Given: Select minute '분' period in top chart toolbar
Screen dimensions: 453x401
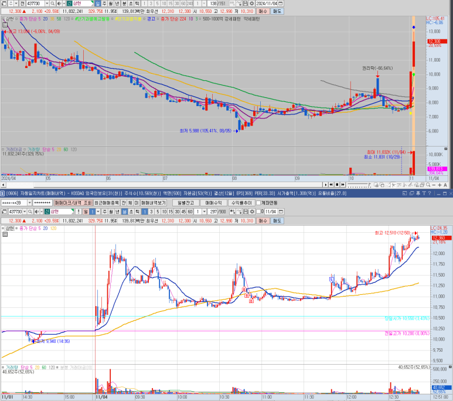Looking at the screenshot, I should point(124,4).
